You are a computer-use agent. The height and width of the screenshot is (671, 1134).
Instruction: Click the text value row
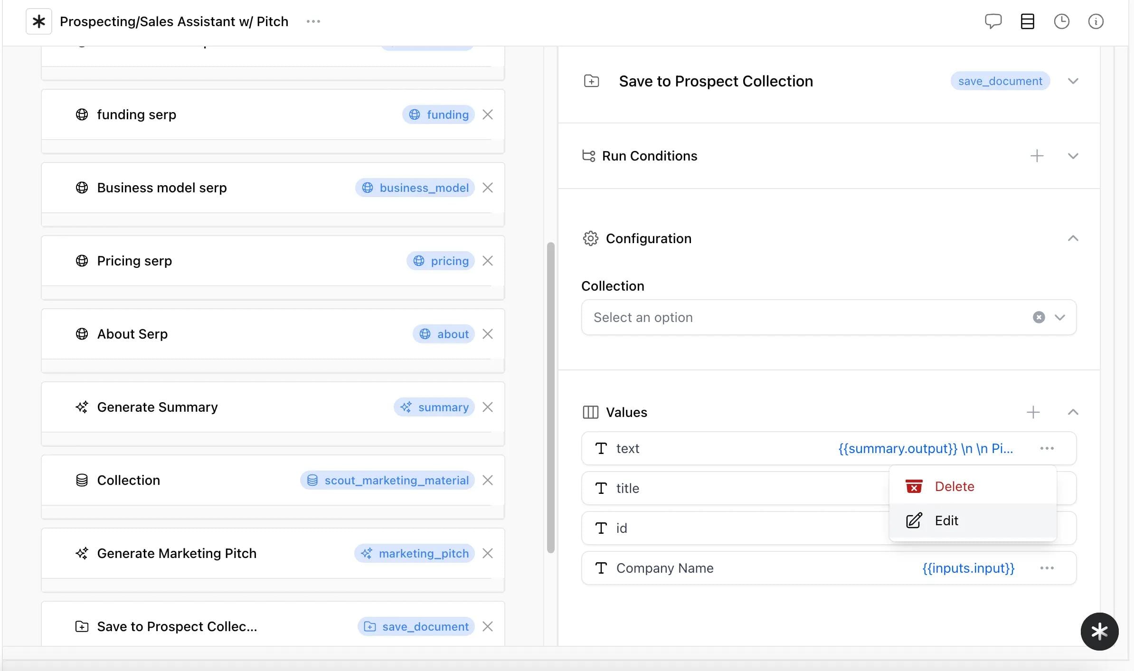829,448
